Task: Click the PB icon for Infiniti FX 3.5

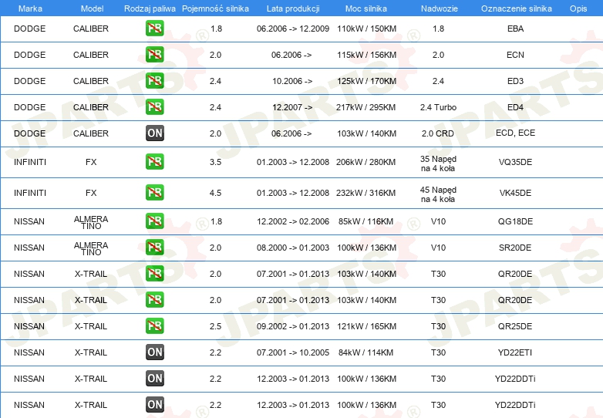Action: tap(154, 162)
